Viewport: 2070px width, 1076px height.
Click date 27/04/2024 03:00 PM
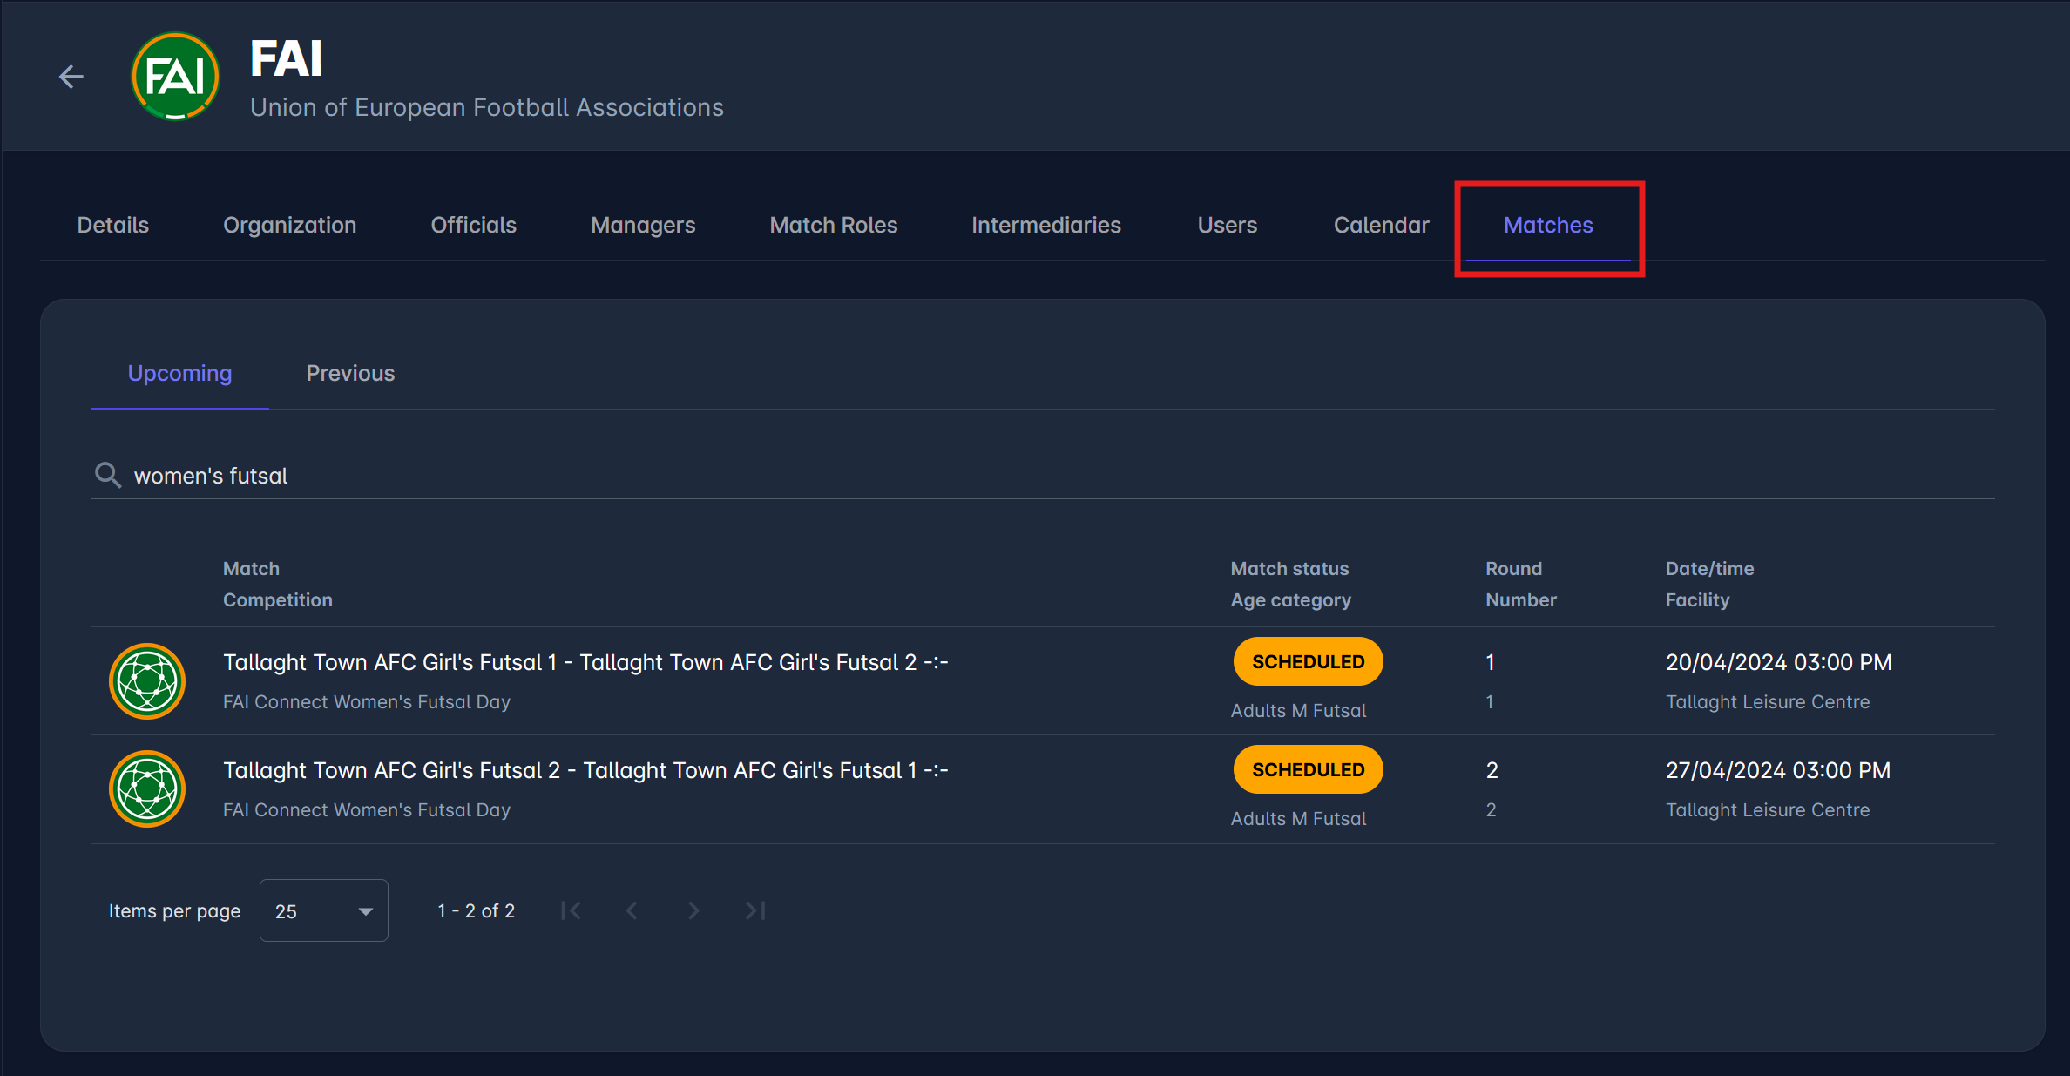pos(1778,770)
